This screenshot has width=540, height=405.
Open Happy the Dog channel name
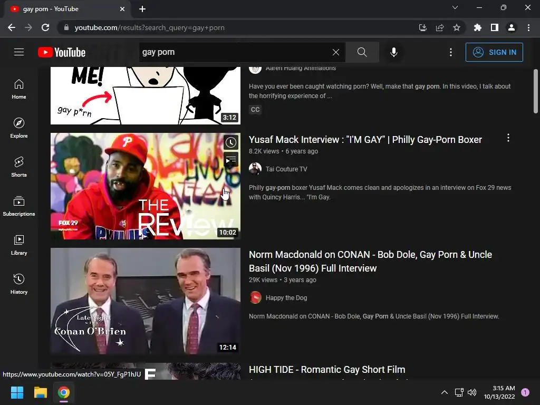286,298
